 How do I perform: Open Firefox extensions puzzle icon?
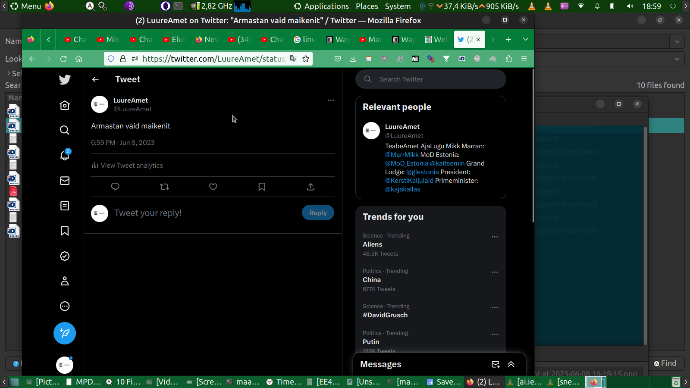(x=508, y=59)
